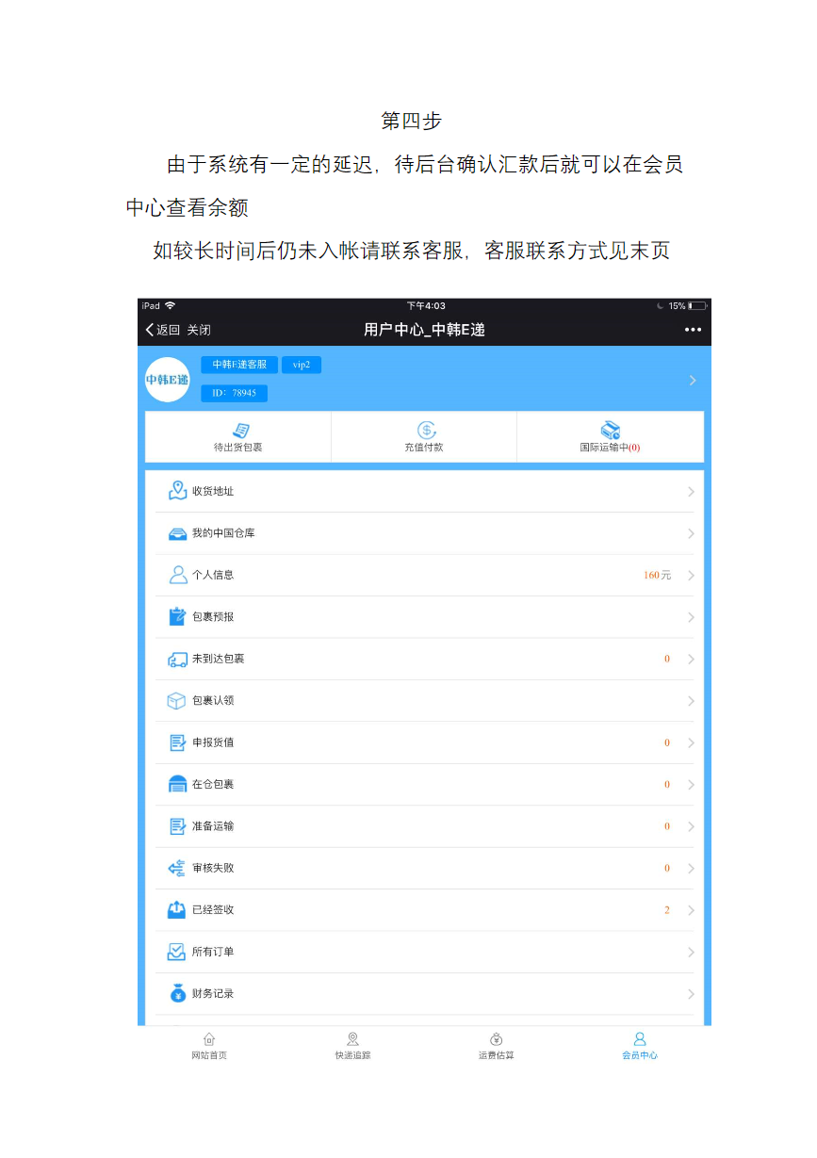Tap the 包裹认领 box icon
The height and width of the screenshot is (1158, 817).
tap(177, 700)
